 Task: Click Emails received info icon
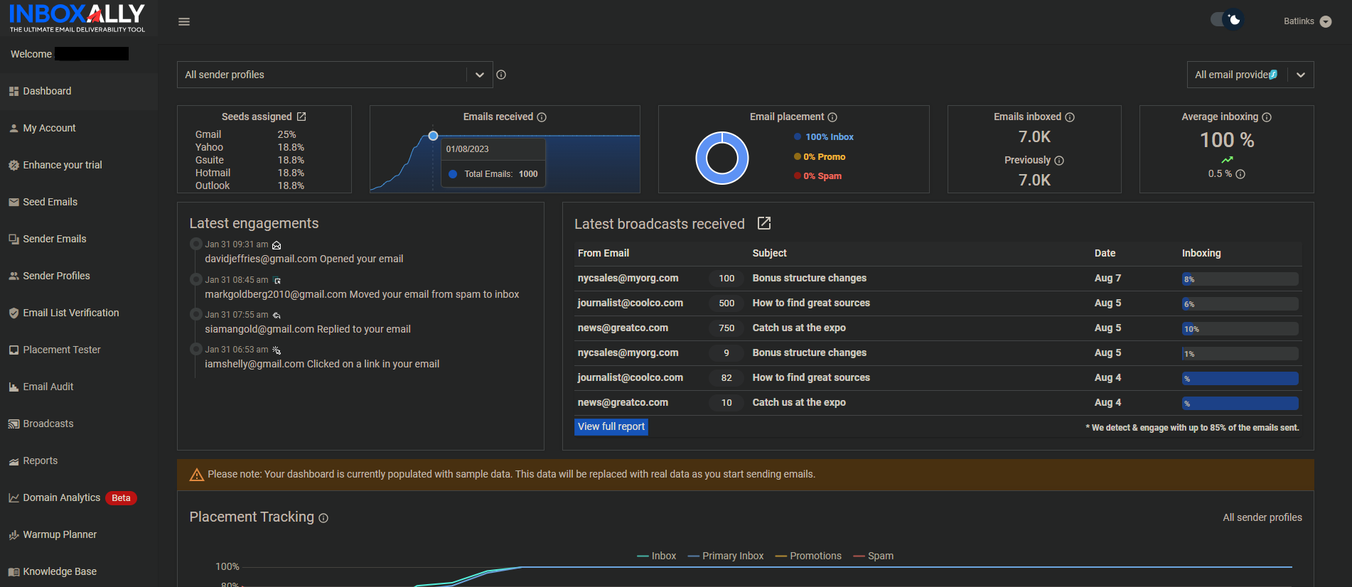point(542,117)
